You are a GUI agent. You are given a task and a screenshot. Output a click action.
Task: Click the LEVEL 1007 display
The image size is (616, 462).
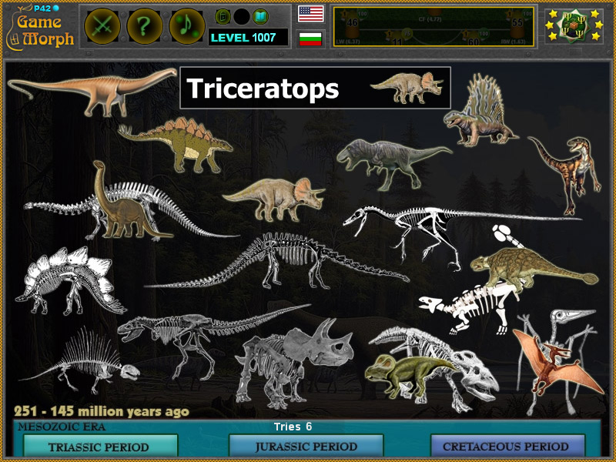[241, 36]
